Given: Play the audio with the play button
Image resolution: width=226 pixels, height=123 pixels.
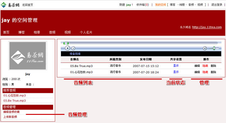Looking at the screenshot, I should pos(67,48).
